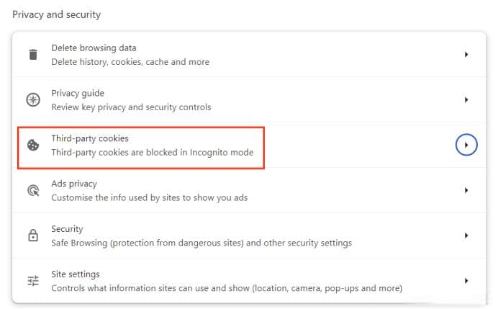This screenshot has width=498, height=309.
Task: Expand the Site settings arrow
Action: pyautogui.click(x=466, y=281)
